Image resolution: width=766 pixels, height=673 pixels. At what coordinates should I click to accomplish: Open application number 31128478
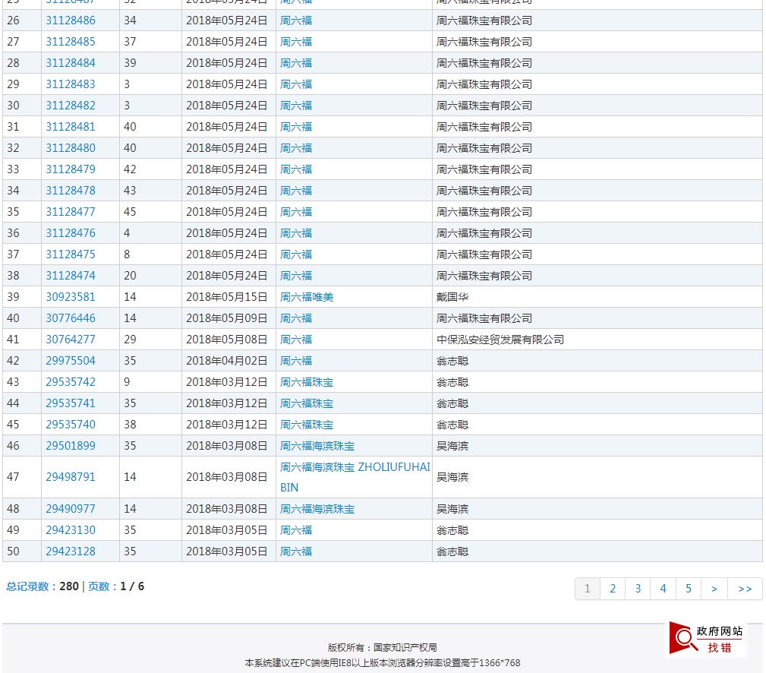pyautogui.click(x=71, y=191)
